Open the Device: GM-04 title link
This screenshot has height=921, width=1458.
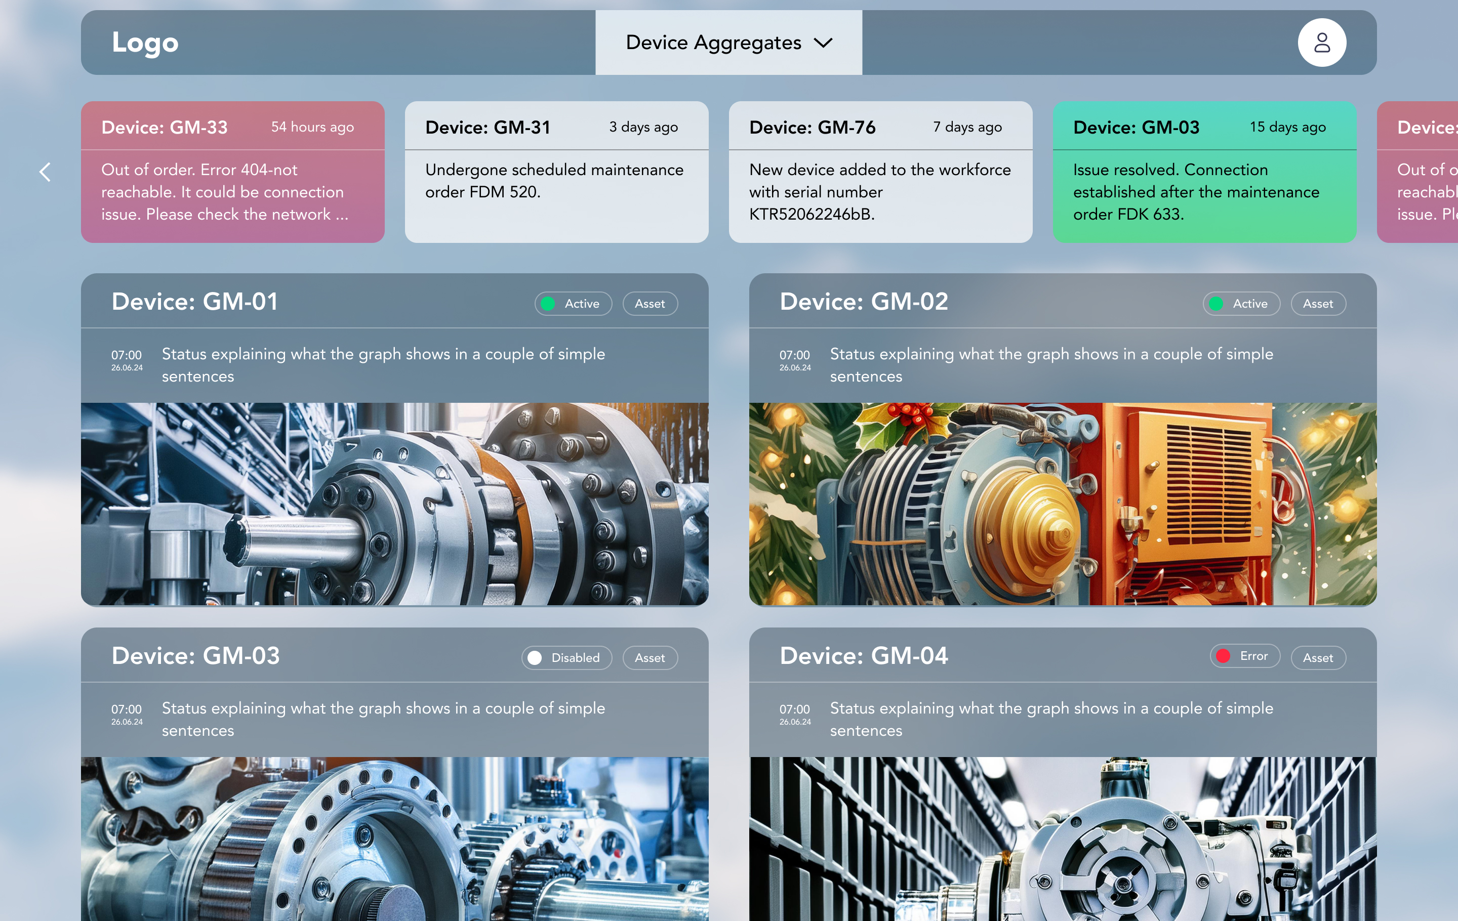pyautogui.click(x=864, y=656)
